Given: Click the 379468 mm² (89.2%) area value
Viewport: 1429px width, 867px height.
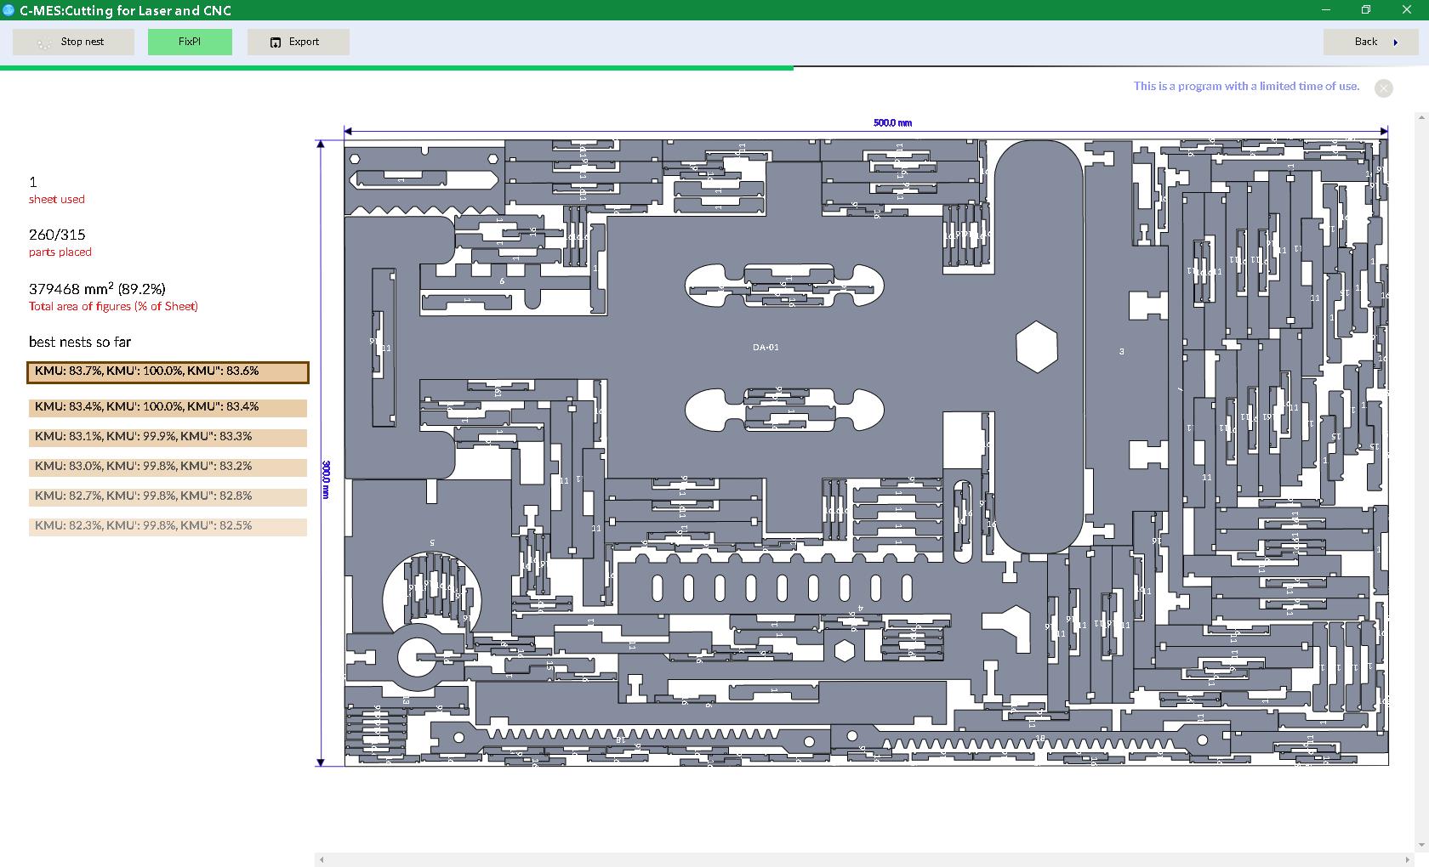Looking at the screenshot, I should point(97,289).
